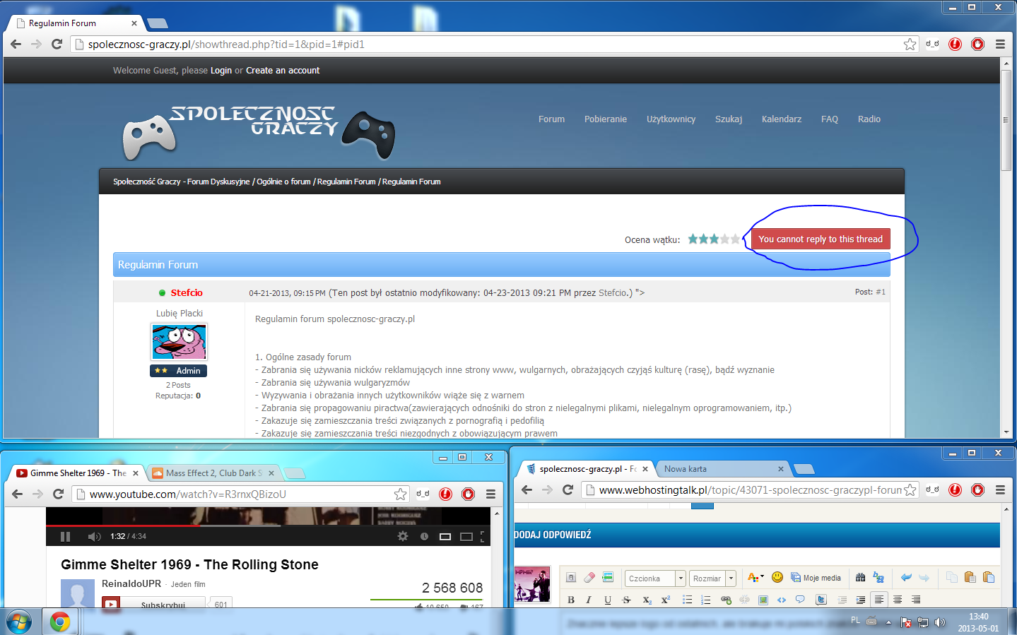Image resolution: width=1017 pixels, height=635 pixels.
Task: Open the Czcionka font dropdown
Action: click(655, 578)
